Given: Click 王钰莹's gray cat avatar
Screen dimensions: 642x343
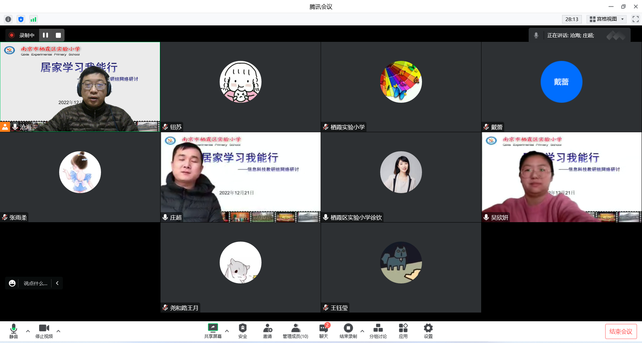Looking at the screenshot, I should [401, 262].
